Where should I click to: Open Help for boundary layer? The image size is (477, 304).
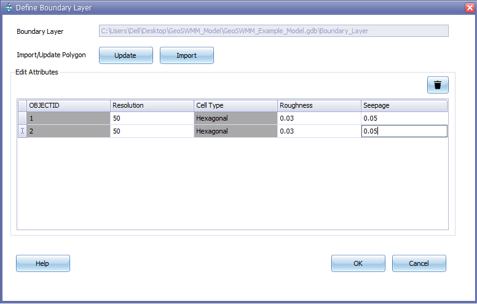(x=42, y=263)
